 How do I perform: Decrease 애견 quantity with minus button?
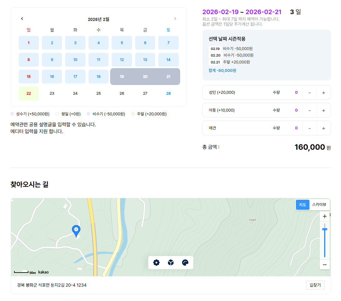[x=310, y=128]
